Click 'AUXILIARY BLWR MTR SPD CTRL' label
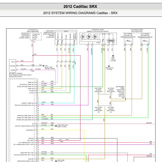 click(24, 155)
